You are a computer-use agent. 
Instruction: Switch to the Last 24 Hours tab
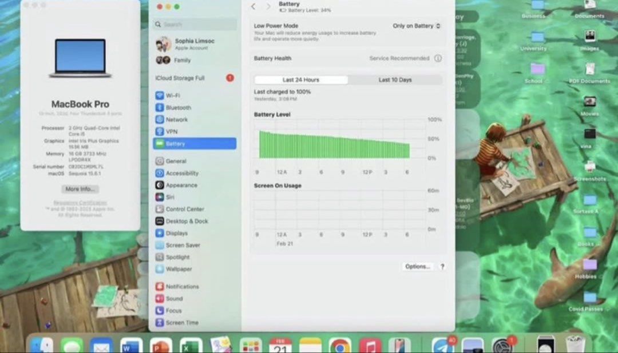pyautogui.click(x=301, y=80)
